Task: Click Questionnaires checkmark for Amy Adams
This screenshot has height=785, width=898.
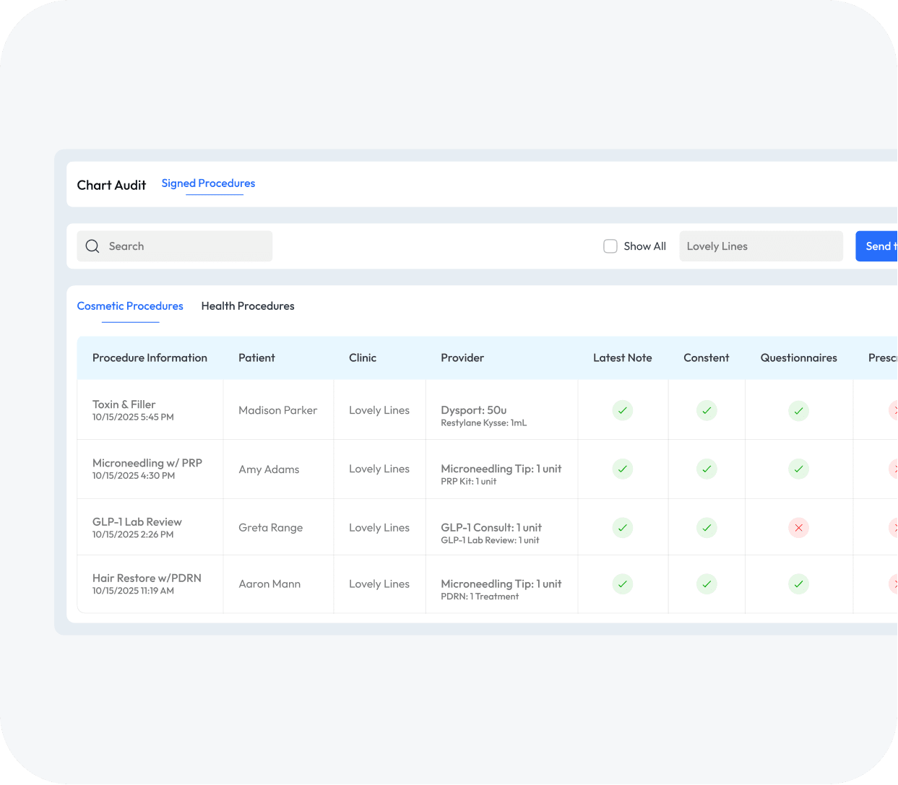Action: (x=798, y=469)
